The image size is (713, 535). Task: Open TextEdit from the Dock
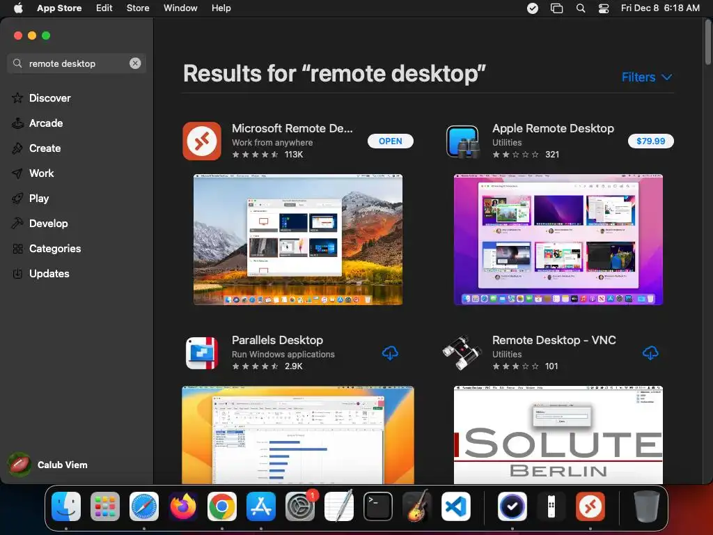click(339, 506)
